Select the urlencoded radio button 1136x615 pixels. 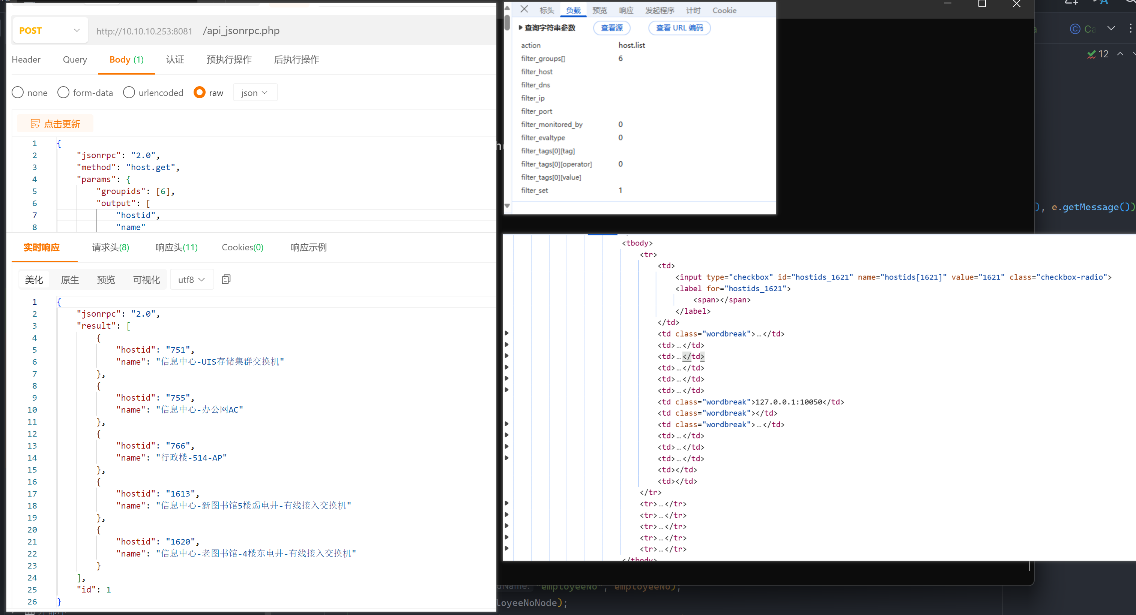129,93
